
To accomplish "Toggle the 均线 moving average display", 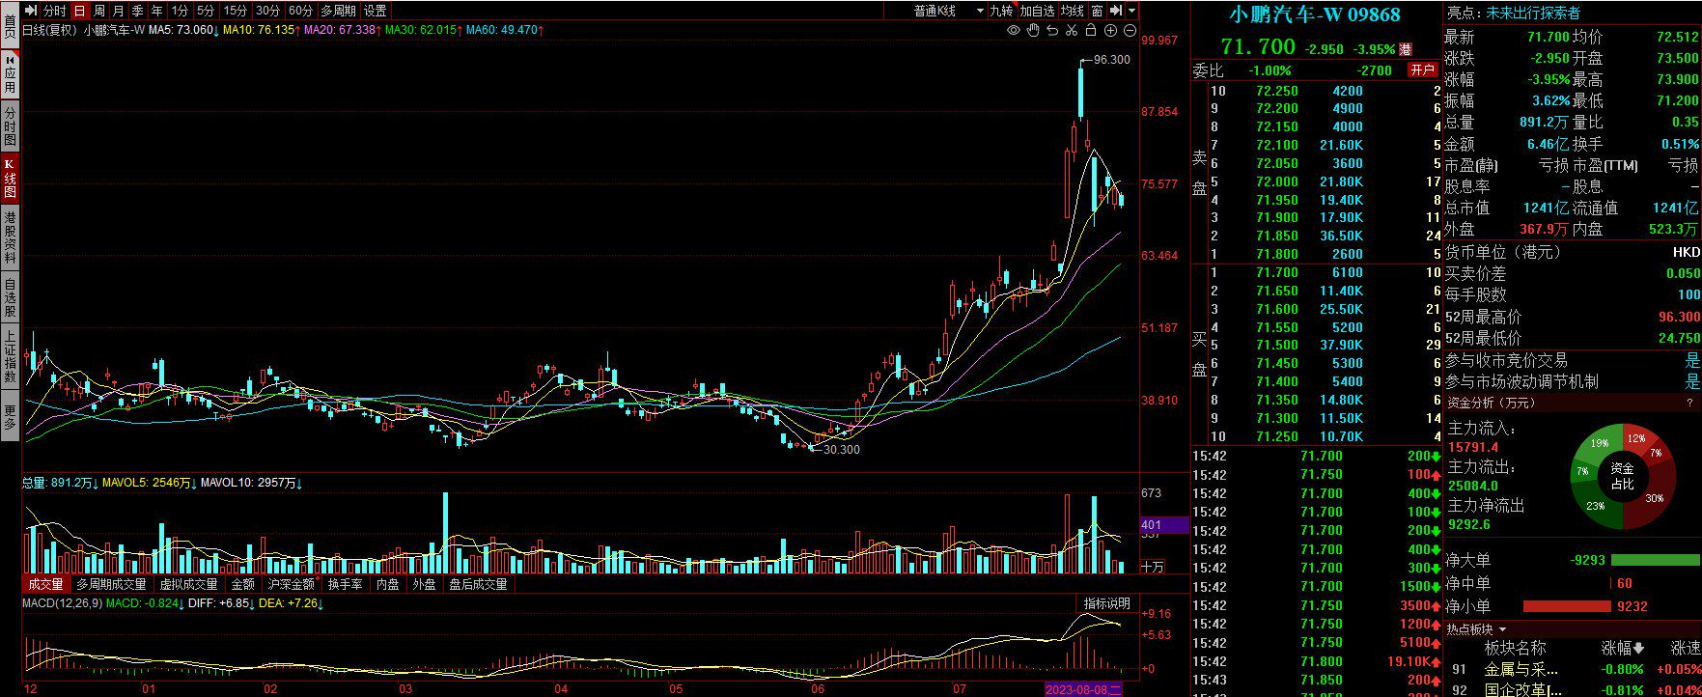I will [1073, 11].
